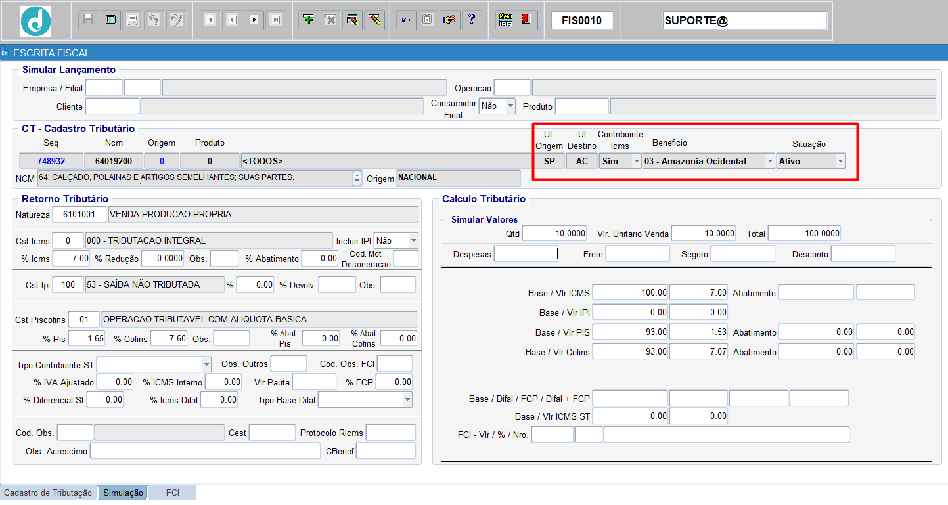Click the % Cofins field showing 7.60
This screenshot has height=505, width=948.
[x=169, y=339]
